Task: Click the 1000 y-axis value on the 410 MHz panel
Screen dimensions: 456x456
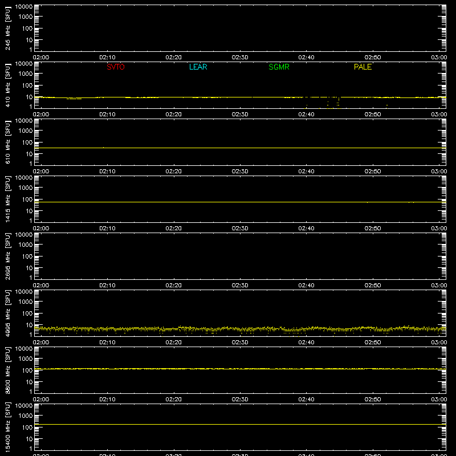Action: click(26, 74)
